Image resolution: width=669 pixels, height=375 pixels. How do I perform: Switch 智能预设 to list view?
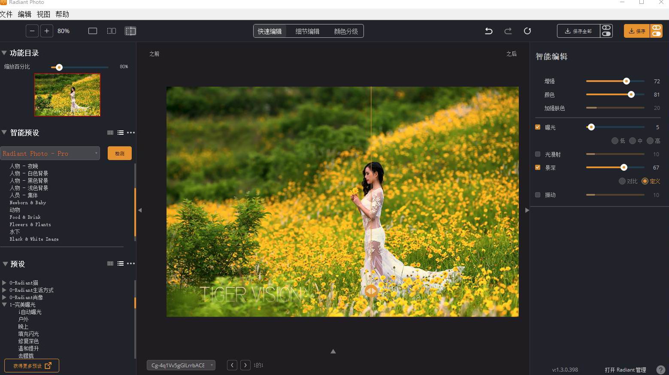[121, 133]
